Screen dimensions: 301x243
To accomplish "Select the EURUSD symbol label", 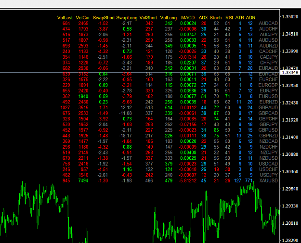I will pos(268,96).
